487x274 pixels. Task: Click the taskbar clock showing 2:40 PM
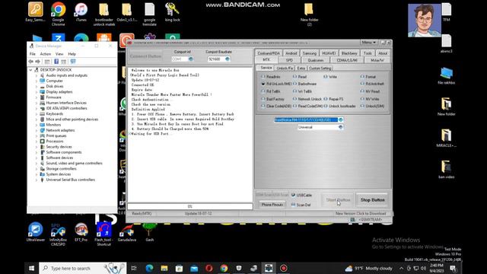(436, 268)
